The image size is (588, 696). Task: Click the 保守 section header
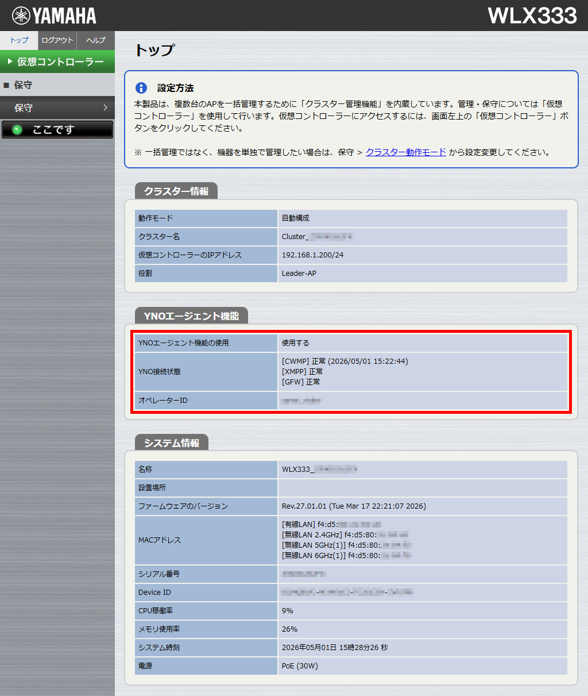57,85
